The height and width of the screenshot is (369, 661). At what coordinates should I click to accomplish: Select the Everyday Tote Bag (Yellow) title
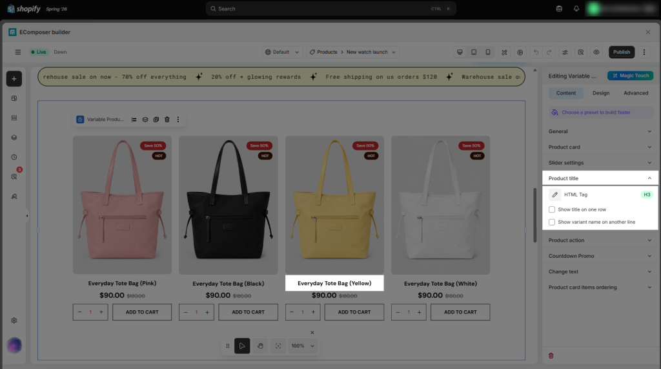point(334,283)
